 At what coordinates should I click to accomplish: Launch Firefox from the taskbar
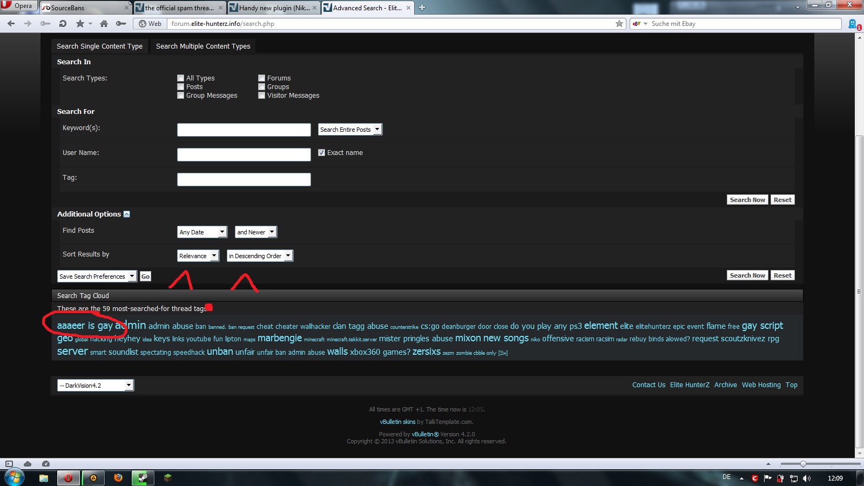[x=118, y=478]
